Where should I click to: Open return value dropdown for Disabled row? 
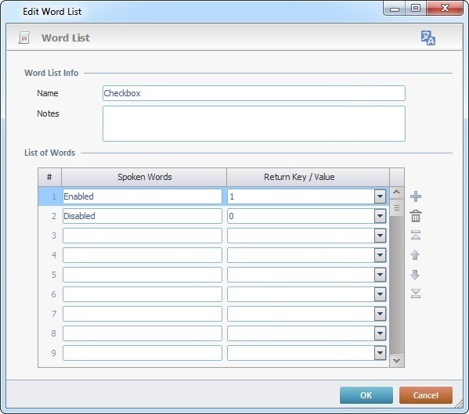[x=380, y=216]
